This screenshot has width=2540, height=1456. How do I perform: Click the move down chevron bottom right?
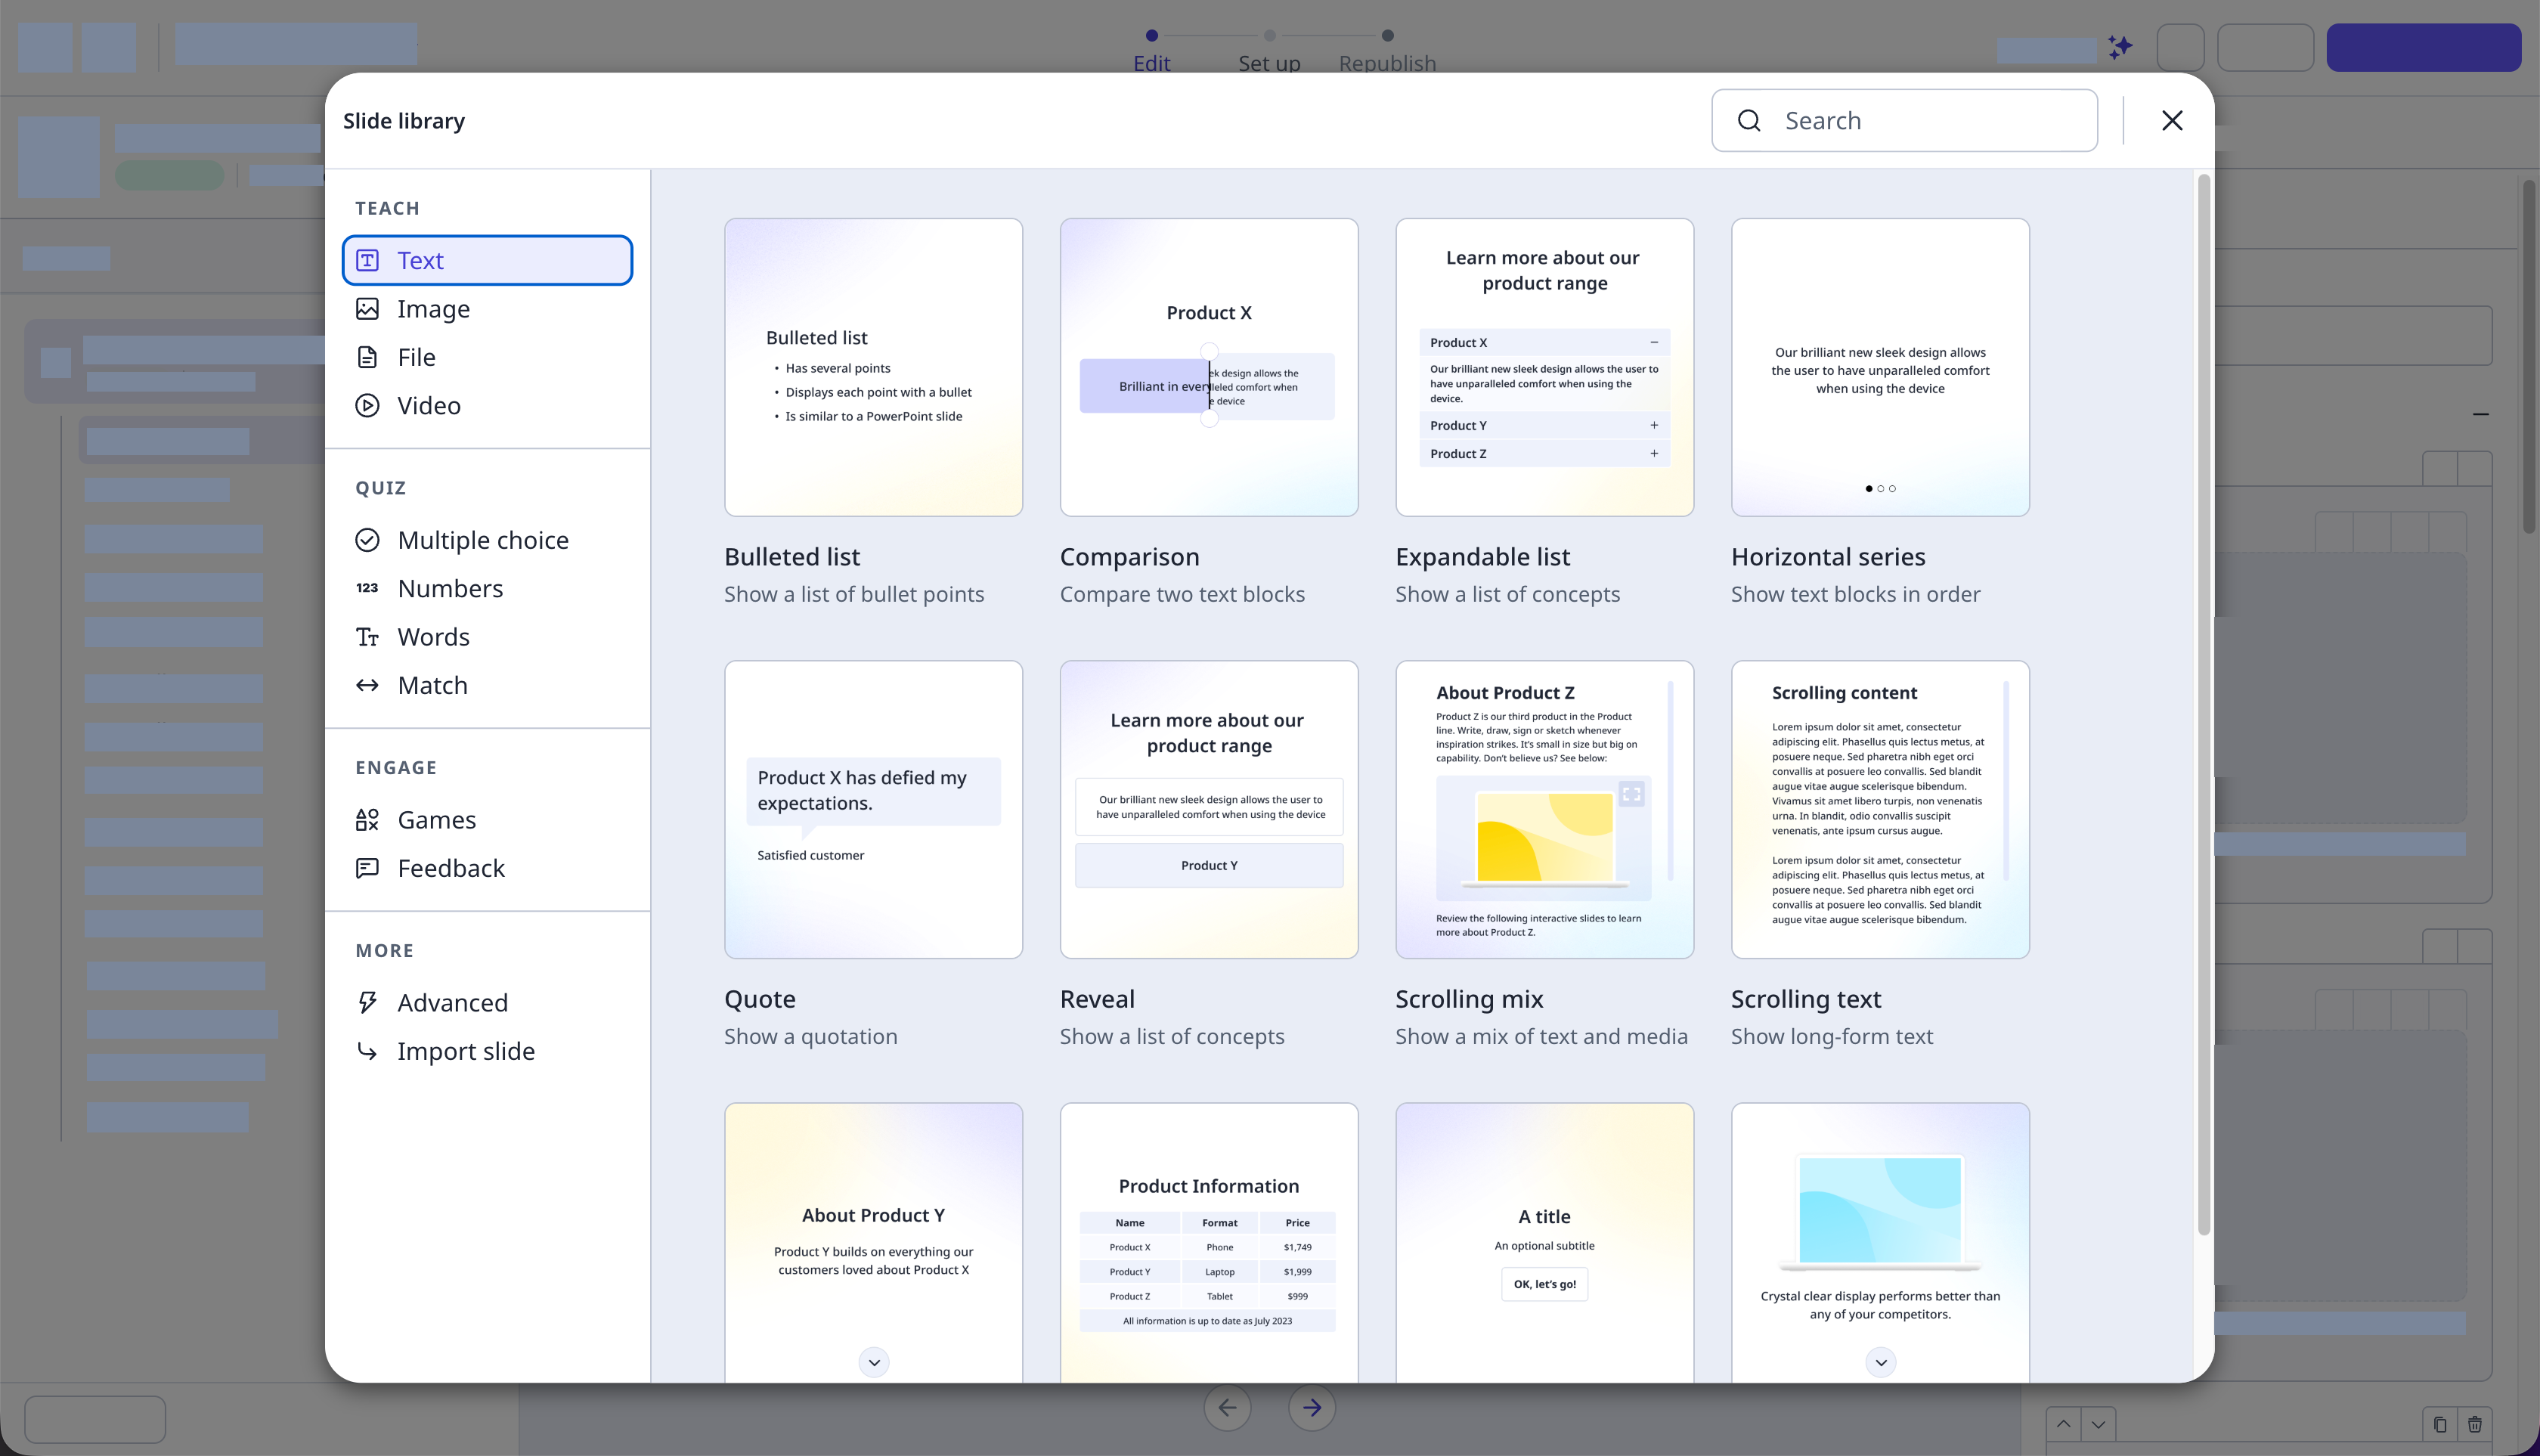coord(2098,1424)
